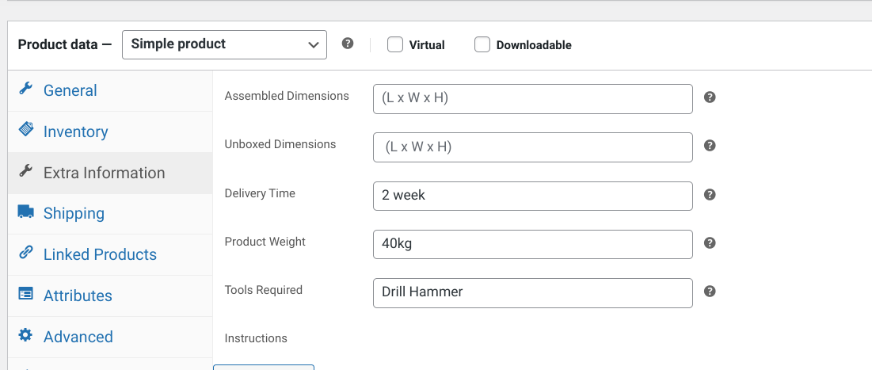
Task: Click into the Delivery Time field
Action: click(x=532, y=196)
